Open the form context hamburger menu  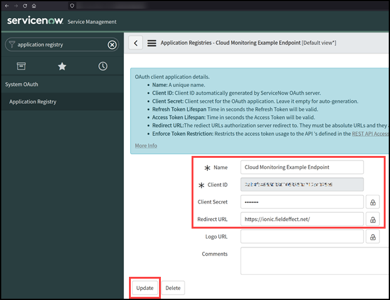tap(151, 43)
